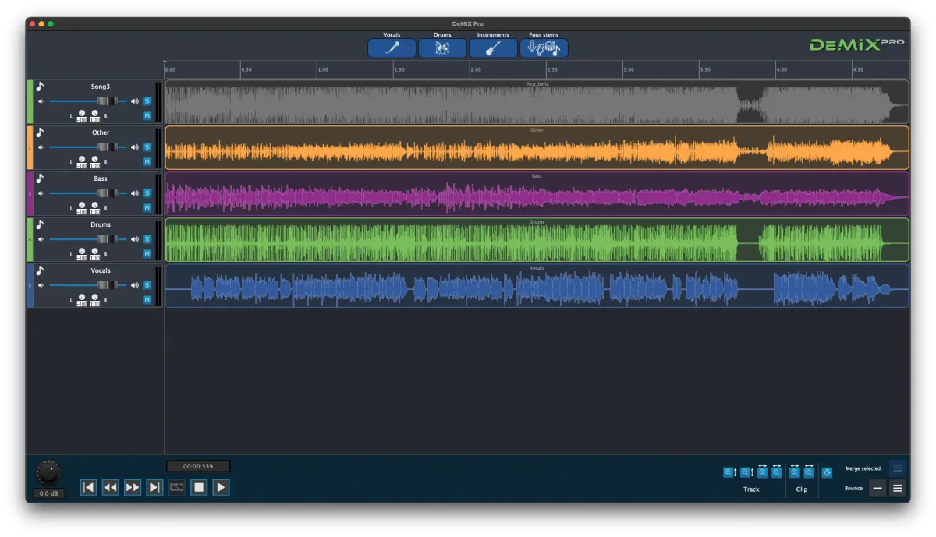Click low-volume speaker icon on Song3 track
Viewport: 936px width, 537px height.
click(41, 101)
